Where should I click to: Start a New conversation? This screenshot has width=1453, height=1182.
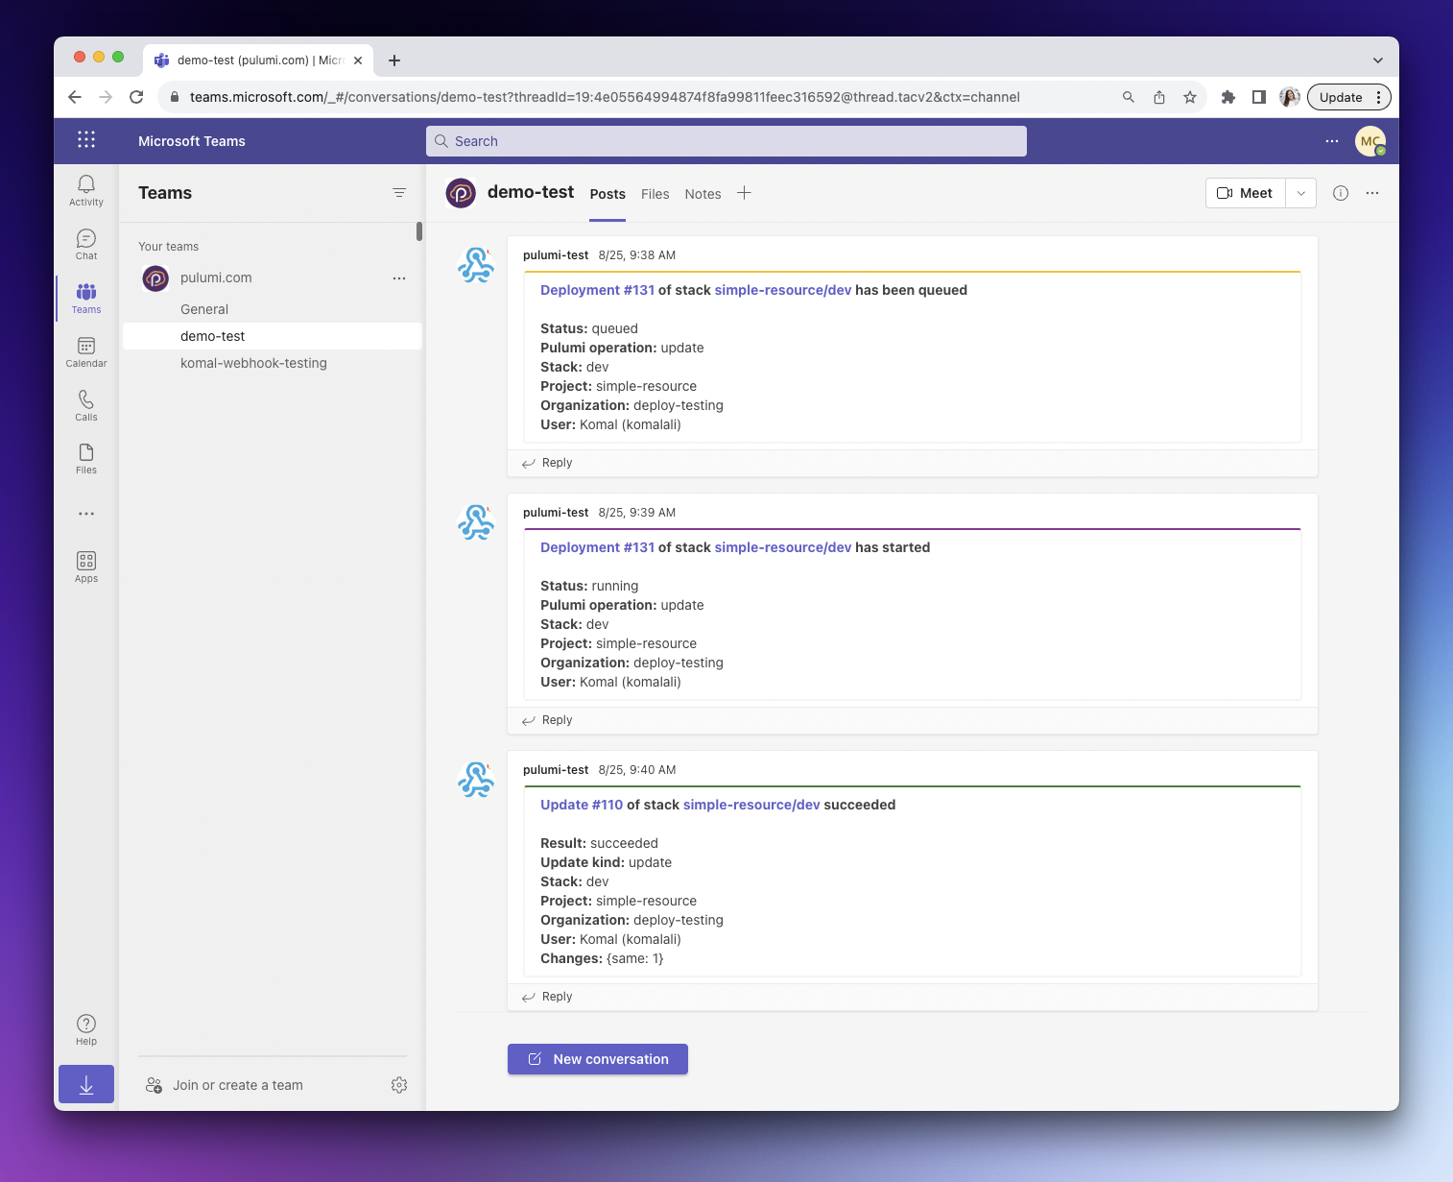point(598,1059)
